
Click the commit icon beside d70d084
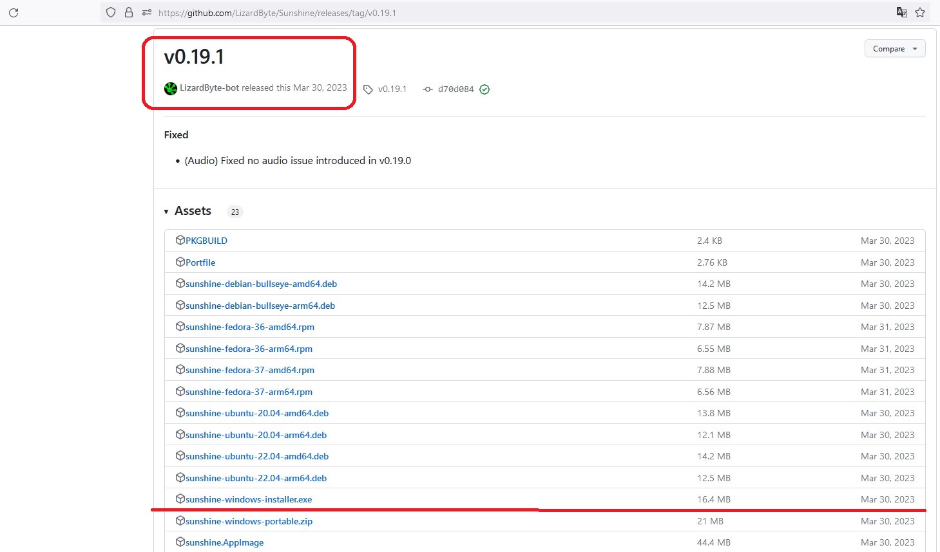point(428,89)
